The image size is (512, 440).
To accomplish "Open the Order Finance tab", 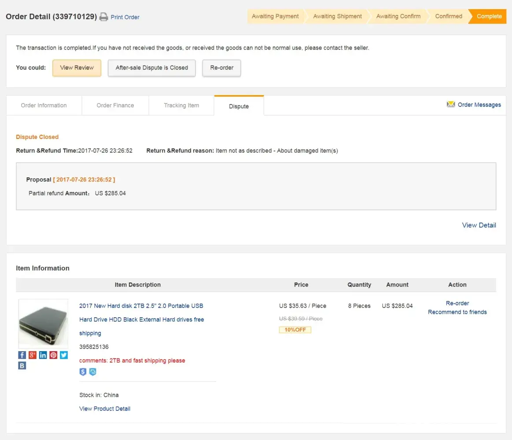I will tap(115, 106).
